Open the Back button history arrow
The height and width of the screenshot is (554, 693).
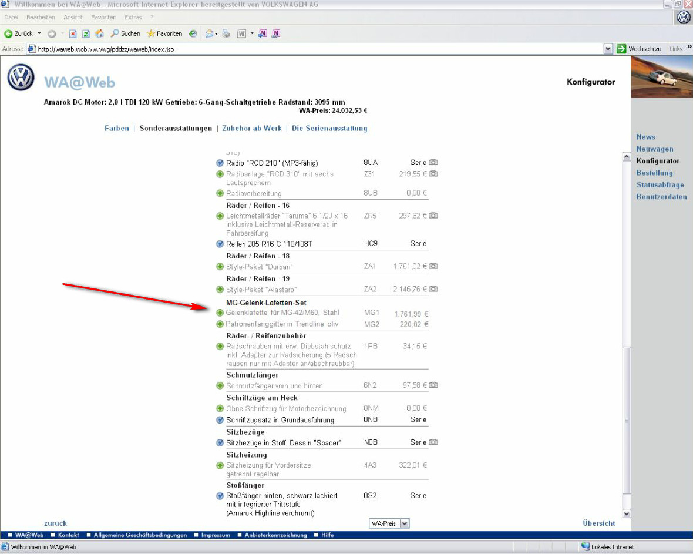39,33
